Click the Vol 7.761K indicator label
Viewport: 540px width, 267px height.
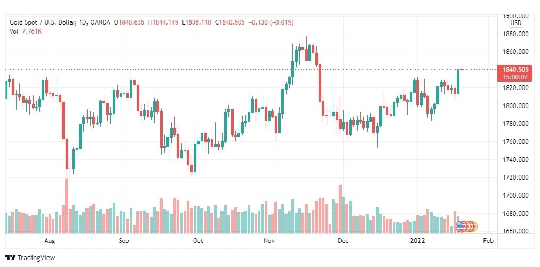[x=26, y=31]
